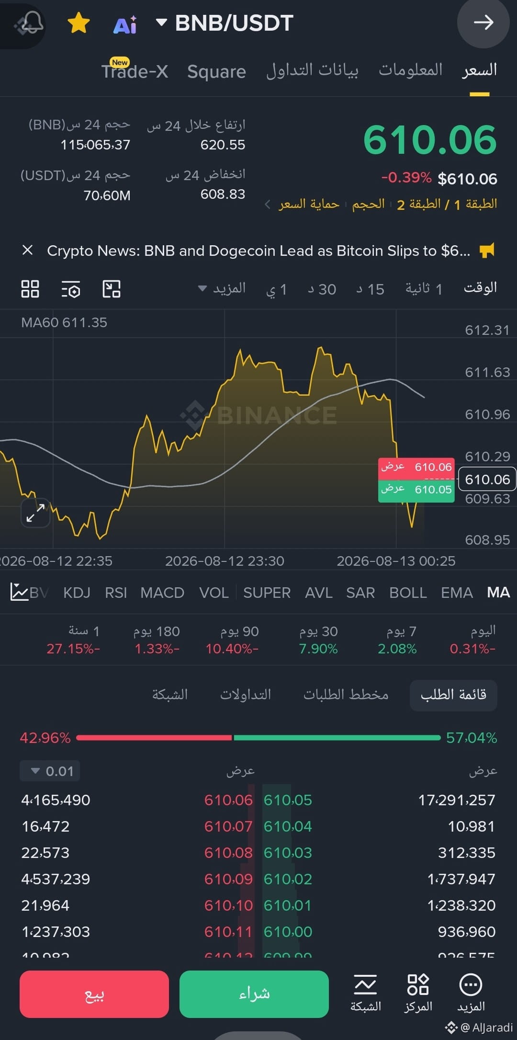This screenshot has width=517, height=1040.
Task: Tap the green شراء buy button
Action: (x=254, y=994)
